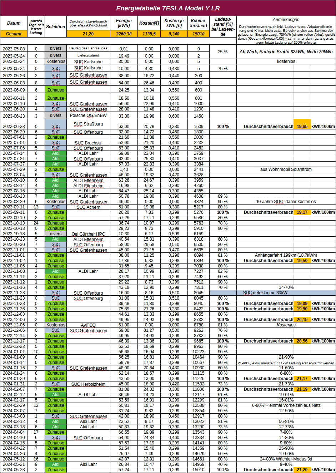This screenshot has width=336, height=473.
Task: Select the 'Bautag des Fahrzeuges' cell
Action: 88,48
